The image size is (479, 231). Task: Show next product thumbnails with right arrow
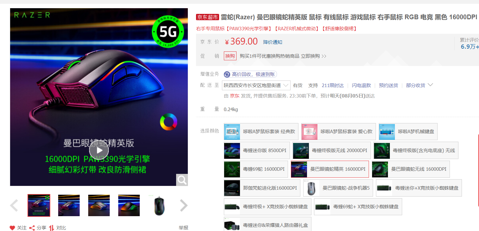(x=184, y=205)
